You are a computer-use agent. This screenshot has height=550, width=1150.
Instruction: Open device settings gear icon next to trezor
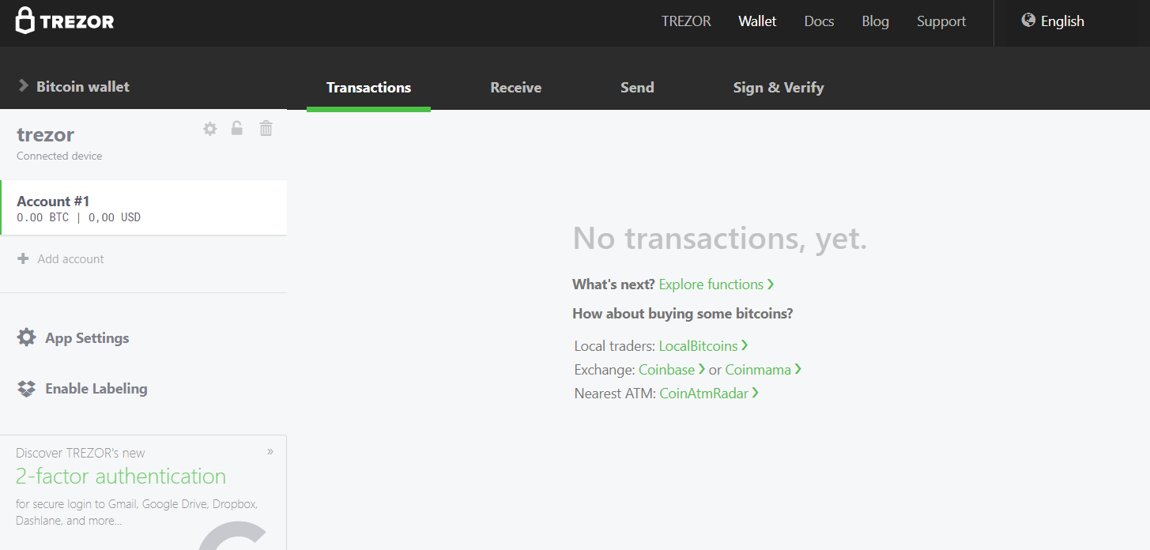pos(210,129)
